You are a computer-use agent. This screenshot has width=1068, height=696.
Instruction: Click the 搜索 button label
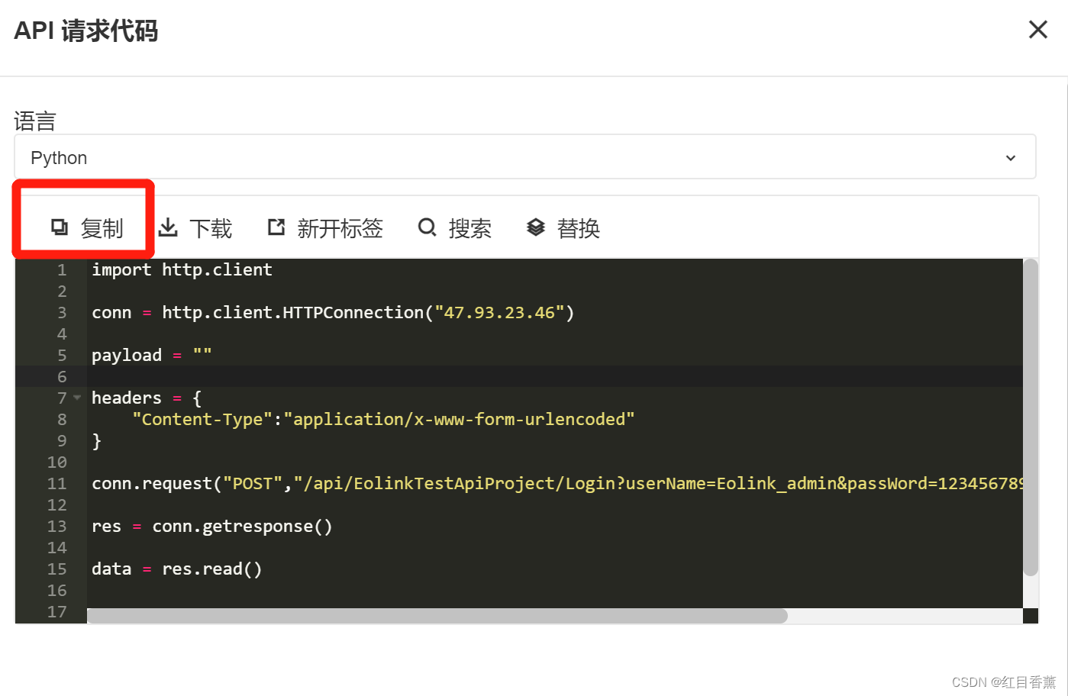(x=470, y=228)
